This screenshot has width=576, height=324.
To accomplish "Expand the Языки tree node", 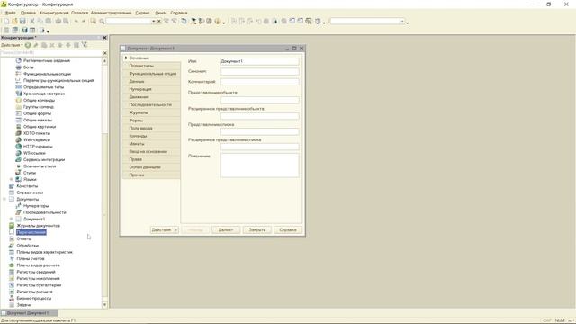I will (12, 180).
